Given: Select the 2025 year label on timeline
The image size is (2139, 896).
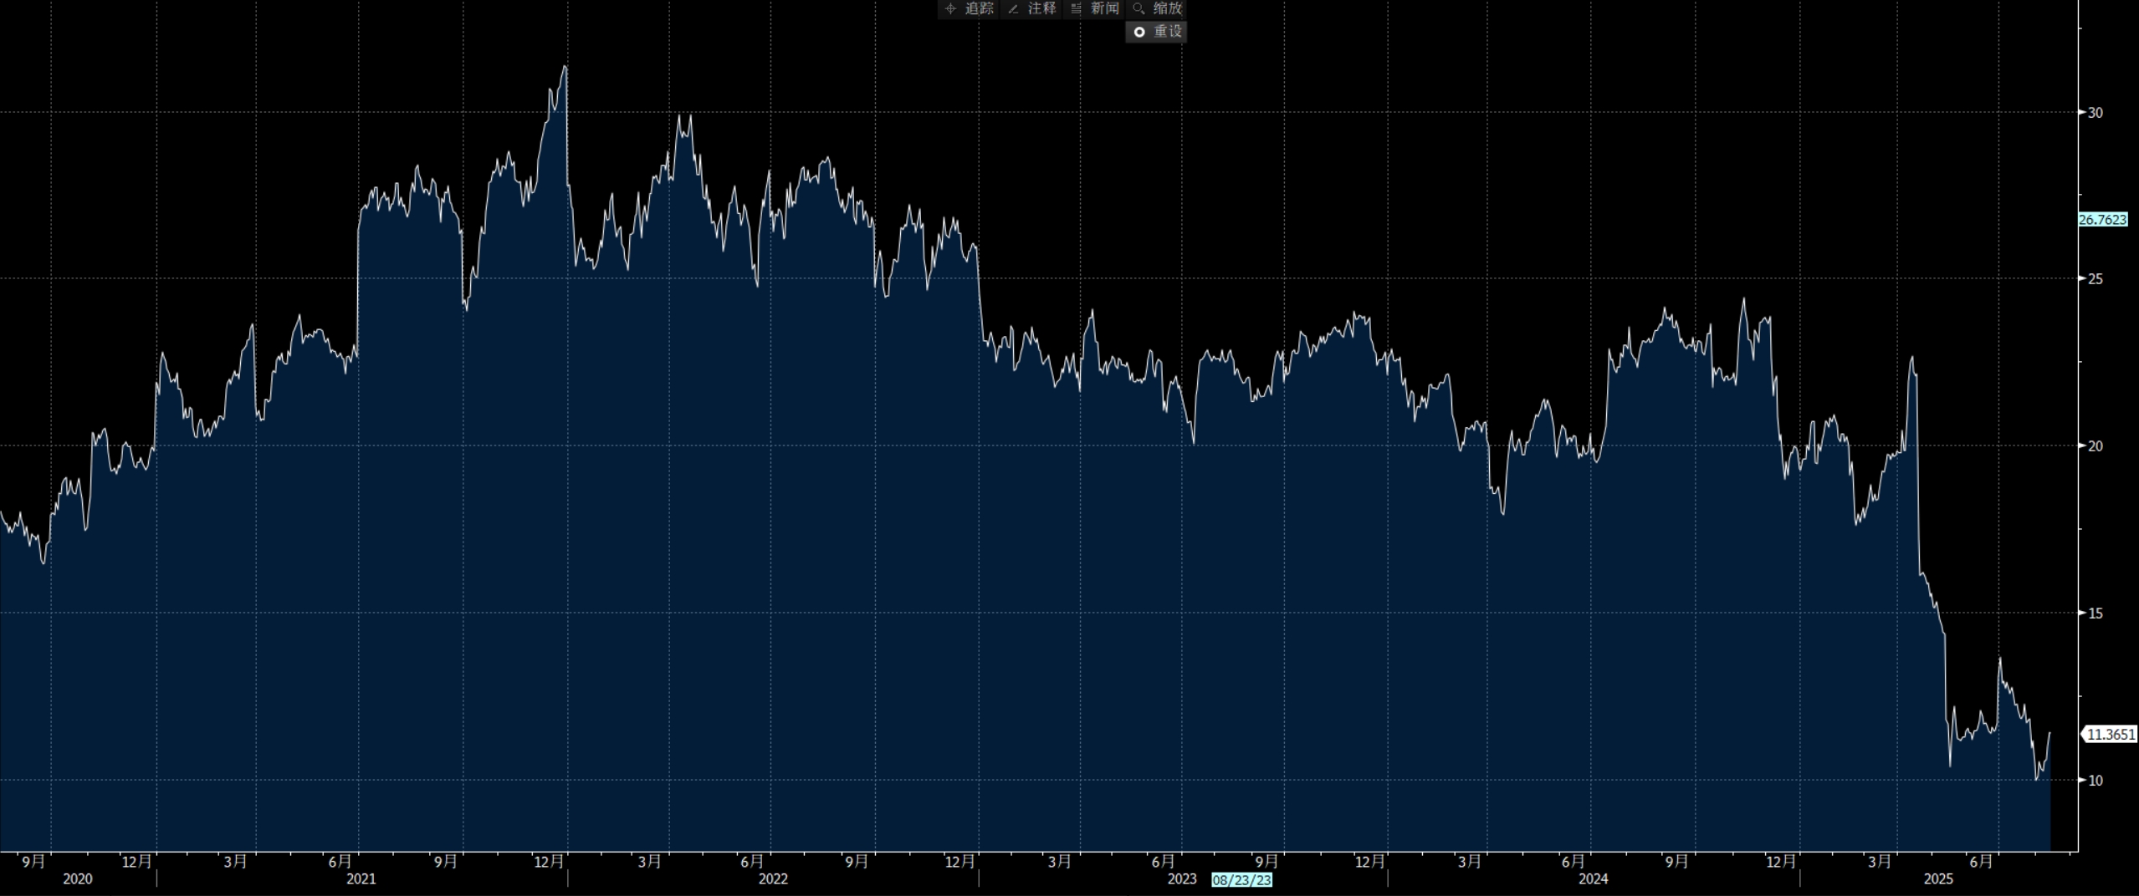Looking at the screenshot, I should pyautogui.click(x=1938, y=879).
